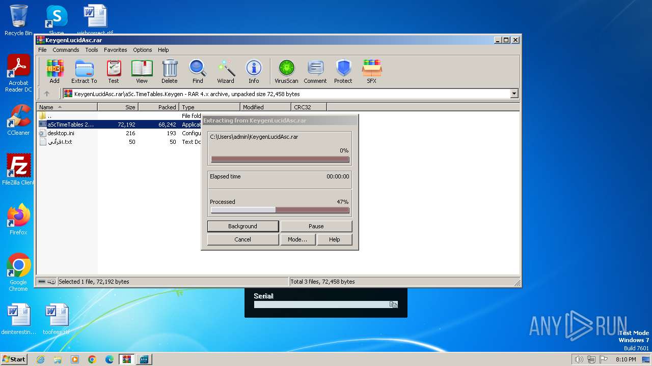This screenshot has height=366, width=652.
Task: Launch CCleaner from desktop
Action: tap(18, 120)
